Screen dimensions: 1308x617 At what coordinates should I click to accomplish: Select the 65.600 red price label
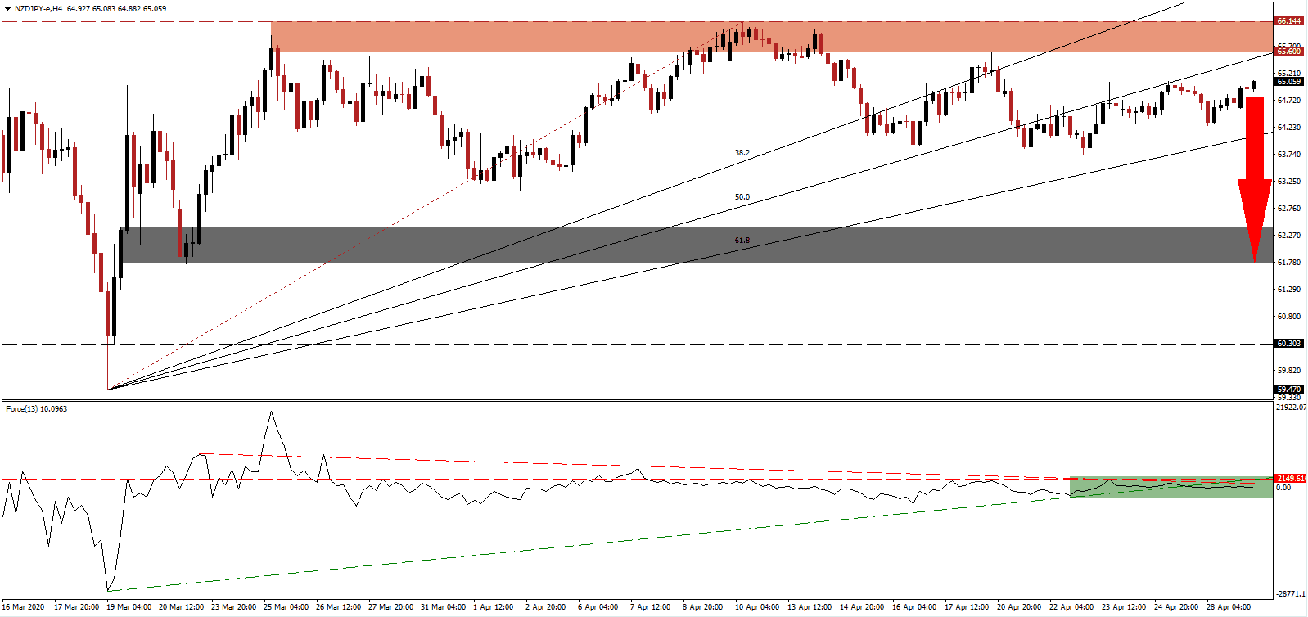tap(1288, 52)
